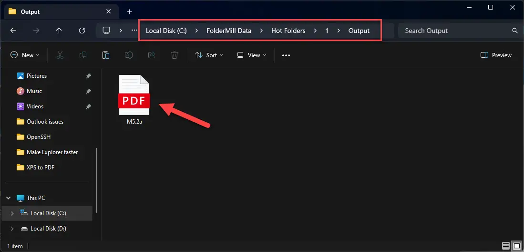Open chevron after the 1 breadcrumb

(x=339, y=31)
